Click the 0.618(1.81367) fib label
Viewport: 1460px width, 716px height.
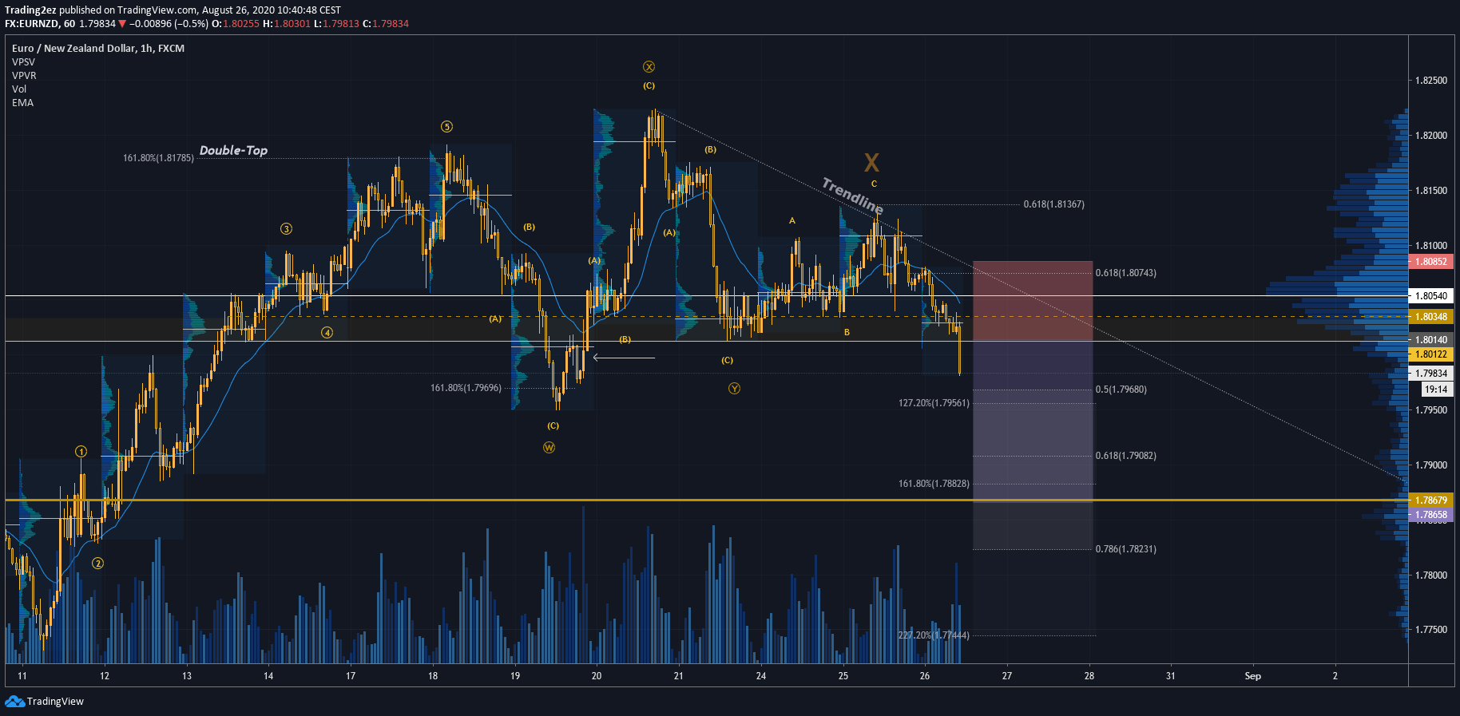point(1054,204)
